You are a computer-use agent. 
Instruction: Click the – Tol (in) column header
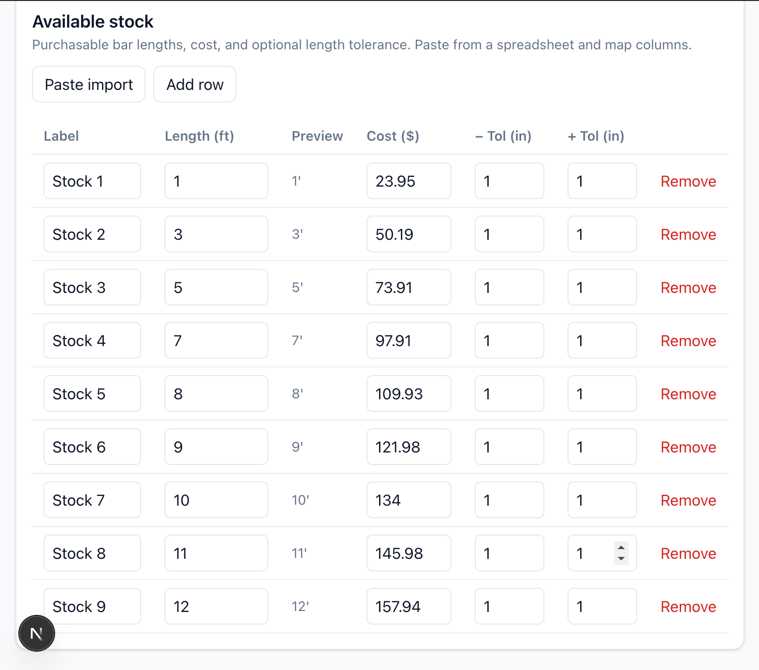pyautogui.click(x=503, y=136)
